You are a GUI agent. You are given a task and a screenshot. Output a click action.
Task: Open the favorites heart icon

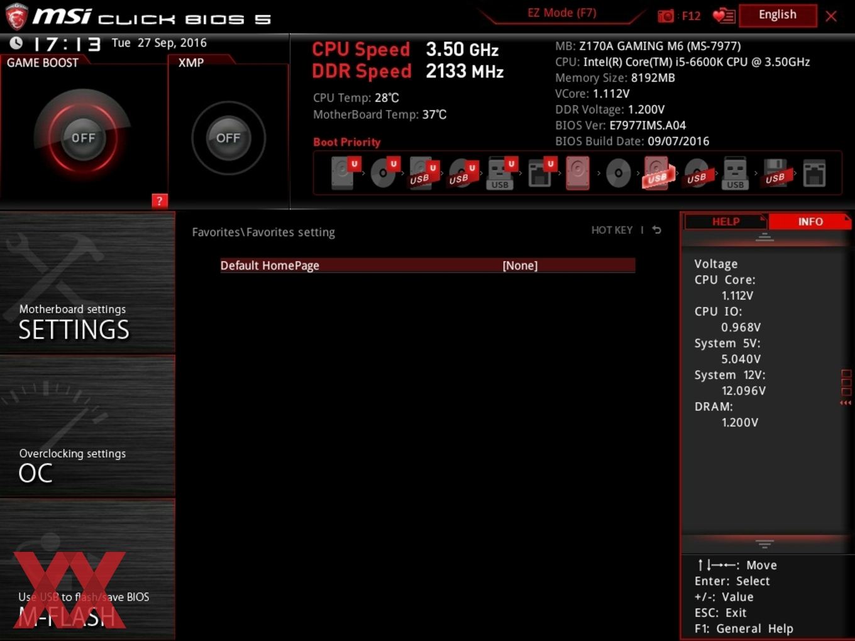pyautogui.click(x=724, y=16)
